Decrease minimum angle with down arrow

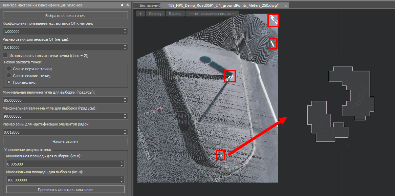click(x=125, y=102)
